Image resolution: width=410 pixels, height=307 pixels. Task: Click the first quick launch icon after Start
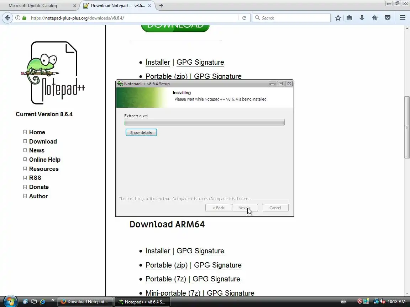(25, 302)
